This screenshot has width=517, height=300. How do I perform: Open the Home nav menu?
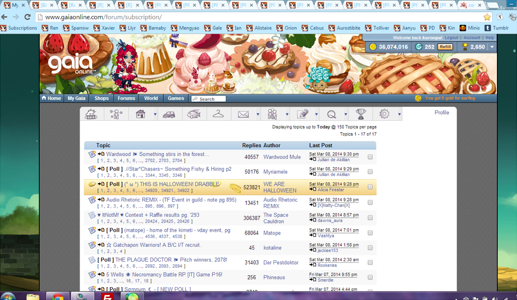pos(51,98)
